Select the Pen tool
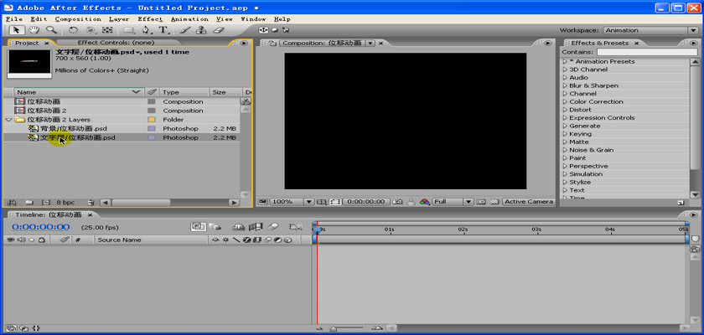This screenshot has height=335, width=704. [x=146, y=30]
